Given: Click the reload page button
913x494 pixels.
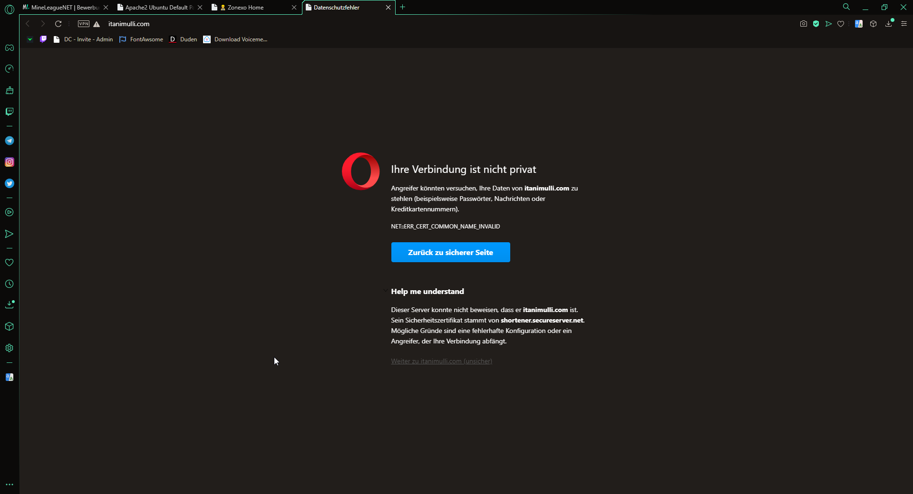Looking at the screenshot, I should (x=58, y=24).
